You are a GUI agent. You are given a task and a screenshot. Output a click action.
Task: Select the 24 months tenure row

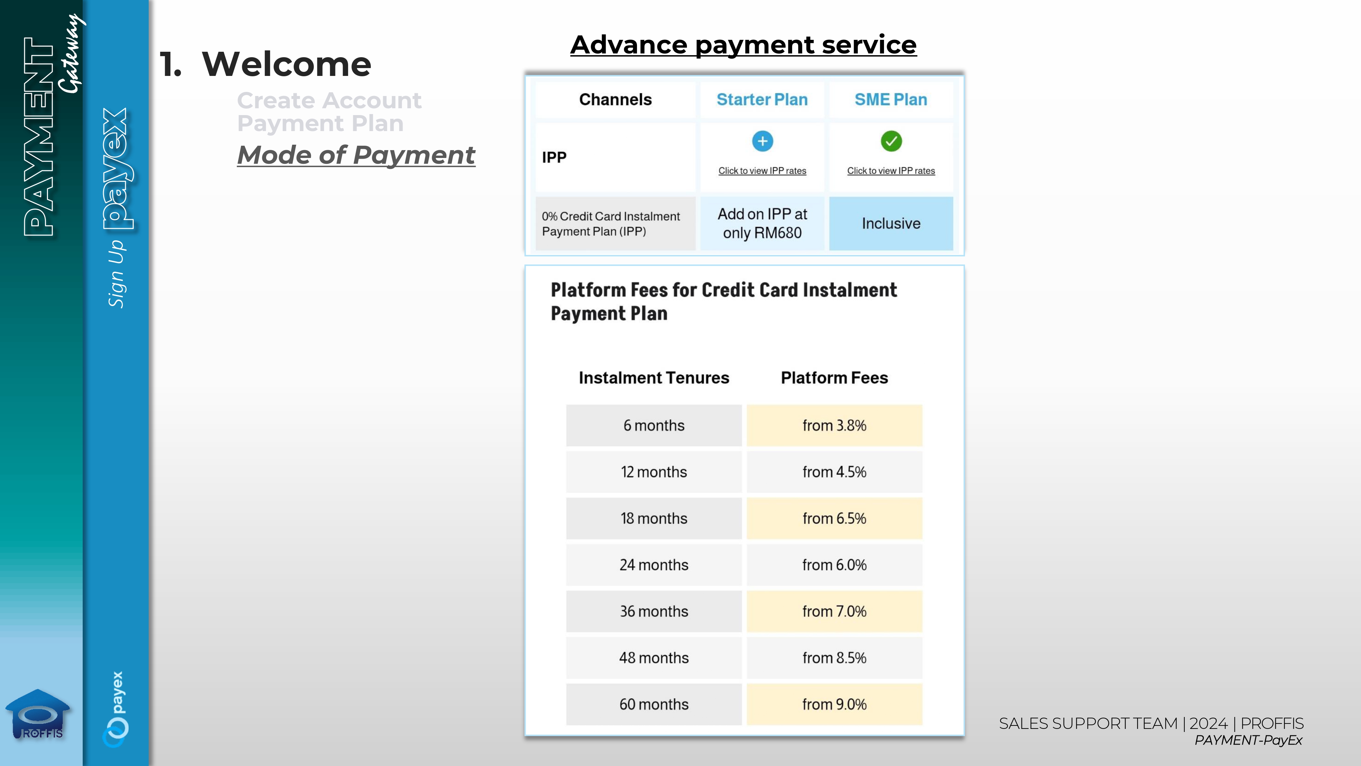pos(654,564)
